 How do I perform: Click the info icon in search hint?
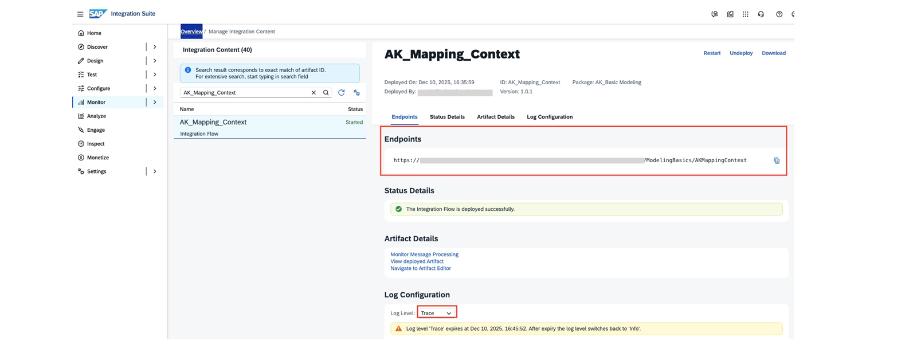click(x=188, y=70)
